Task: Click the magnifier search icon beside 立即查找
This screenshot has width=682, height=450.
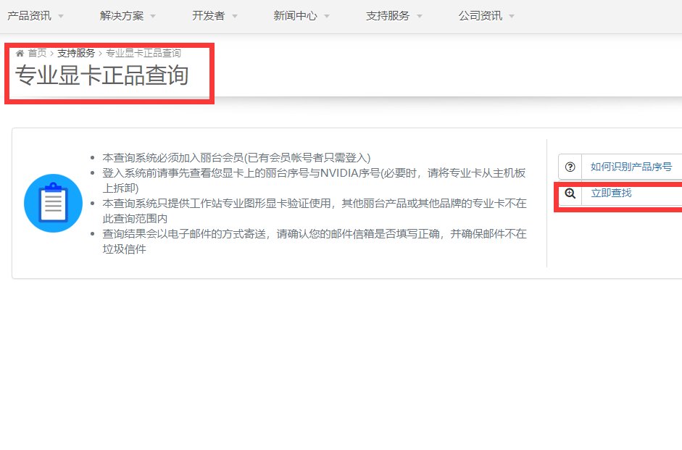Action: pos(572,194)
